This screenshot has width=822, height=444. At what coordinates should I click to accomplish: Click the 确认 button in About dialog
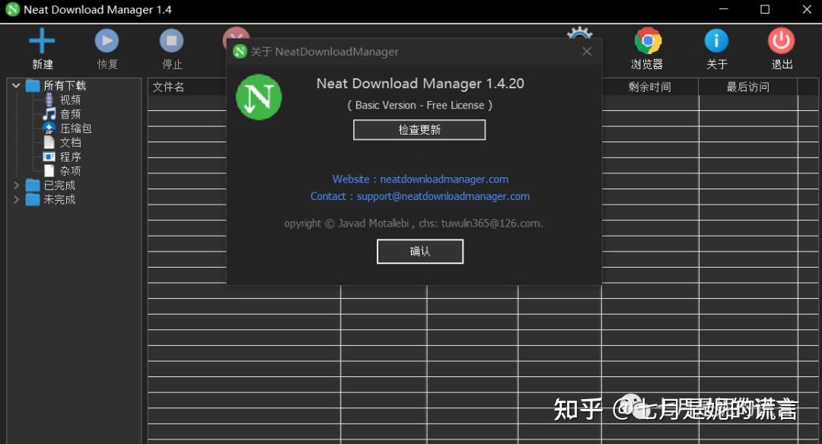(x=420, y=252)
